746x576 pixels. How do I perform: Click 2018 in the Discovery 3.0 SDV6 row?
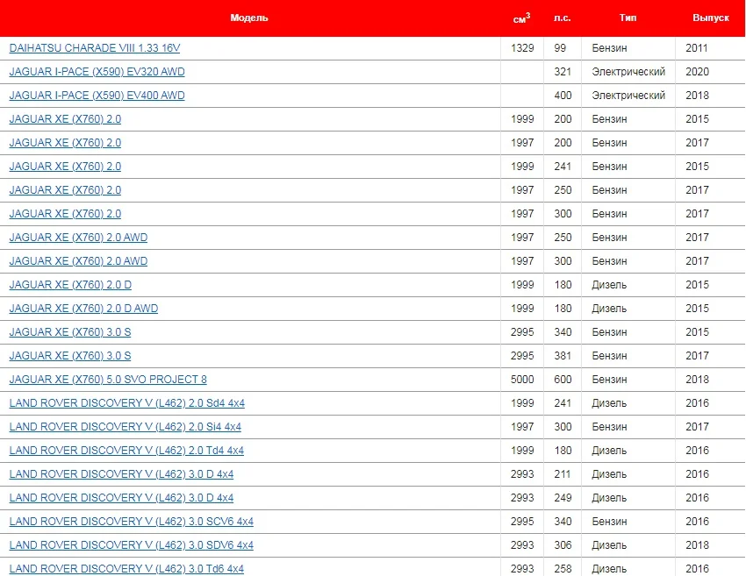(698, 545)
